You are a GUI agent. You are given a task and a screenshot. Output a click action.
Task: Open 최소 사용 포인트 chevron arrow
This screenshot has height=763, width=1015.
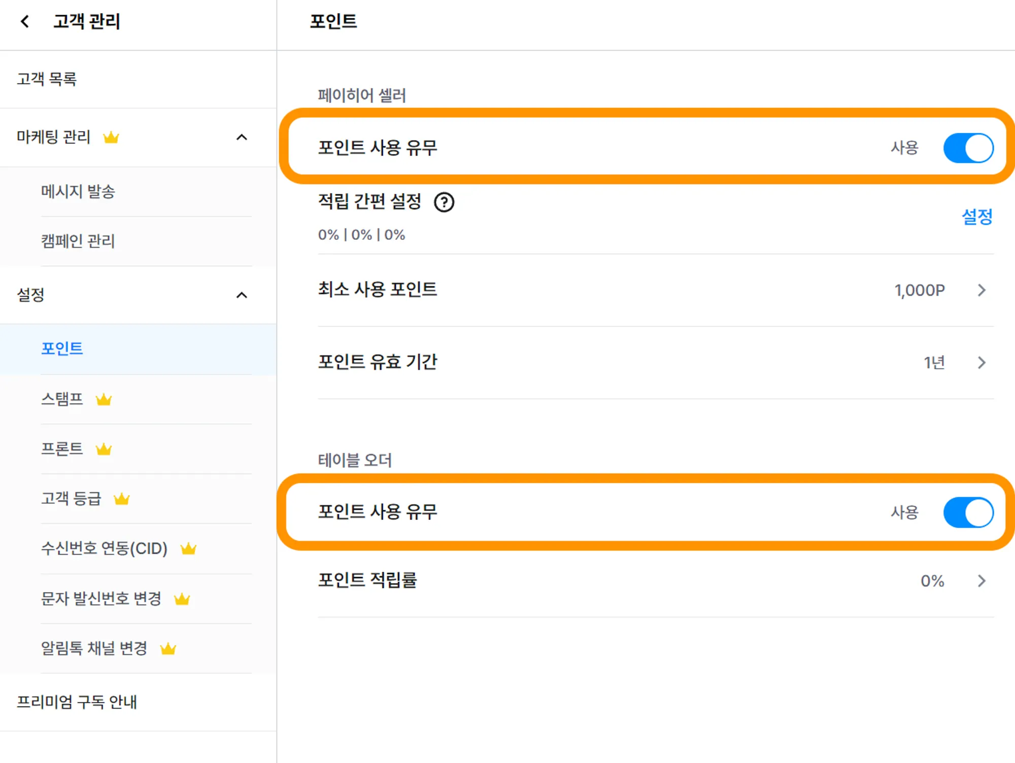tap(982, 290)
